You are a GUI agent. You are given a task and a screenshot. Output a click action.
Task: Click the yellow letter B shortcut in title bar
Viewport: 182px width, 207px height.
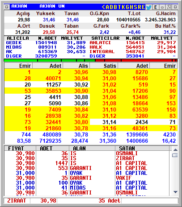(115, 7)
